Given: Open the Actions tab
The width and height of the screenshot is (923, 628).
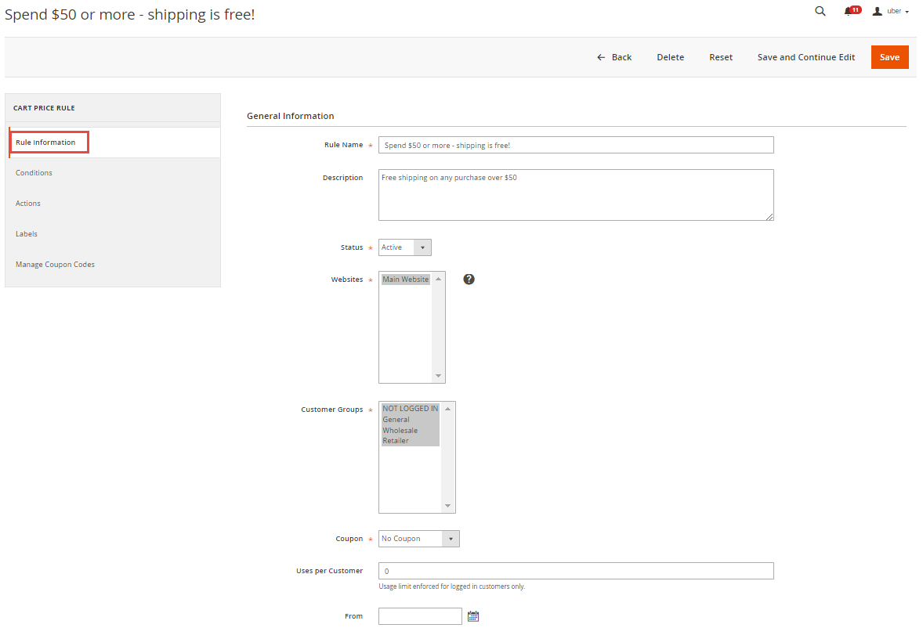Looking at the screenshot, I should [x=28, y=204].
